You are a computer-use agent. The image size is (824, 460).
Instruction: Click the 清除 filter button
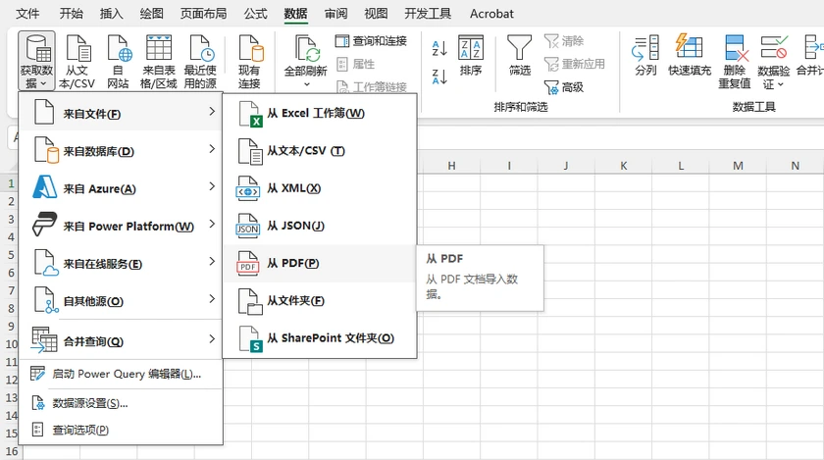[x=564, y=41]
